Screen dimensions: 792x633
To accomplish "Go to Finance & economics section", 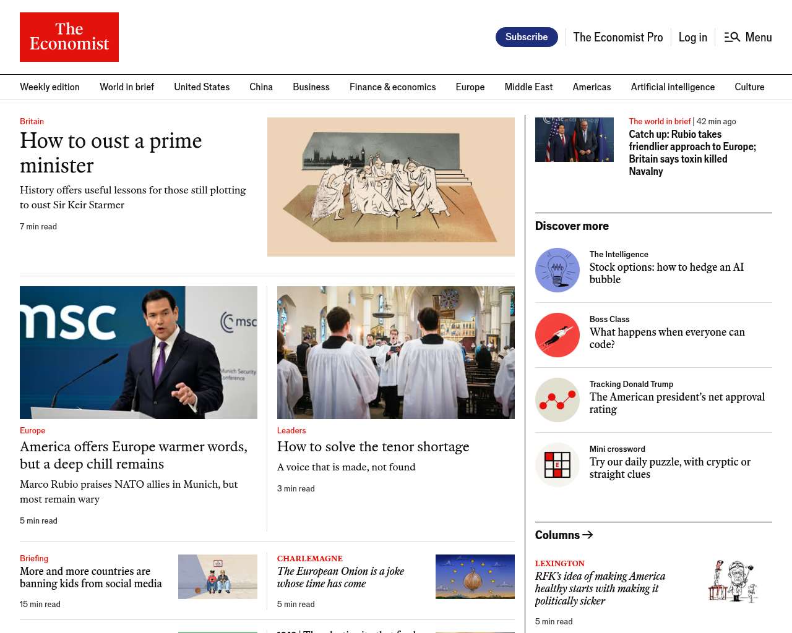I will [392, 87].
